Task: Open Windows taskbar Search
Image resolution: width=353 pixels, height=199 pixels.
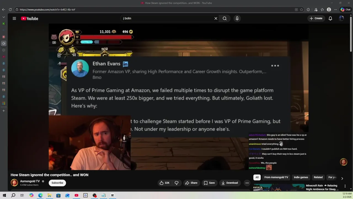Action: (13, 195)
